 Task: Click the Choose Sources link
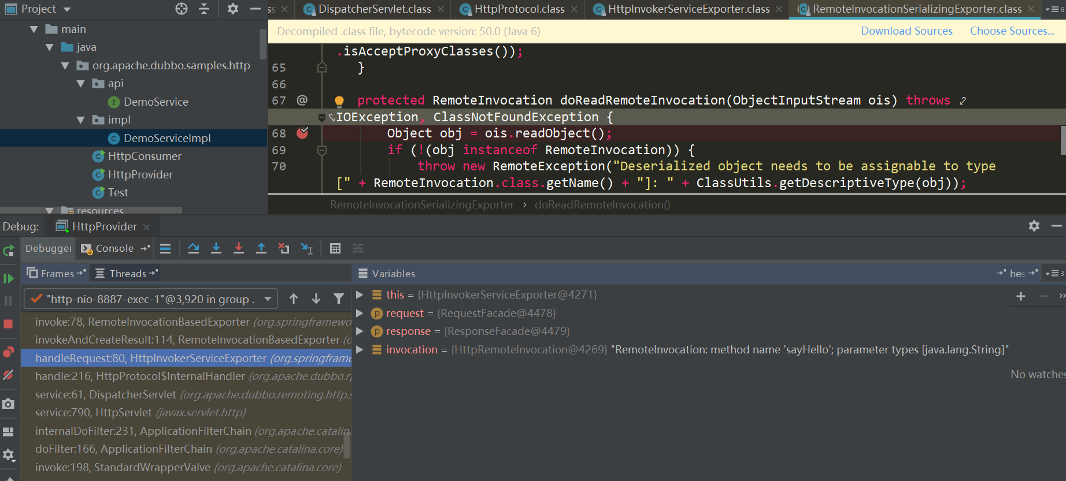(x=1012, y=31)
